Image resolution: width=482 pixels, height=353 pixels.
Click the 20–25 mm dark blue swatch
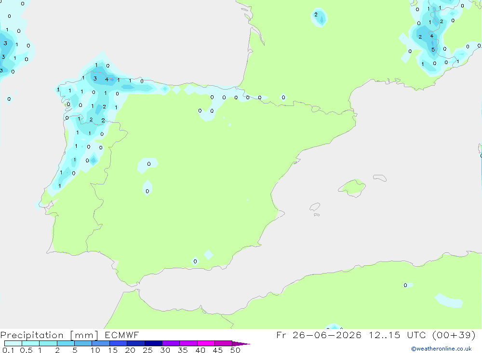point(136,343)
